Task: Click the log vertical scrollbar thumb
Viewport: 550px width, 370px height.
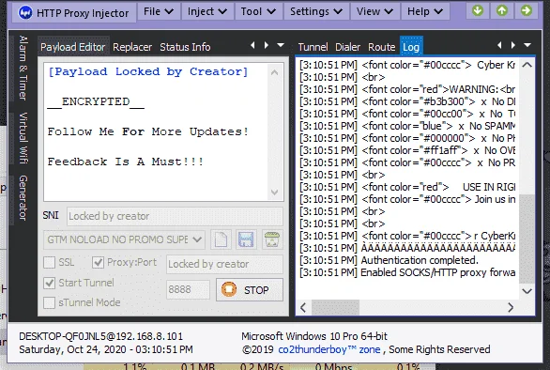Action: (527, 239)
